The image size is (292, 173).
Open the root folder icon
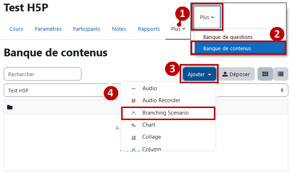[10, 107]
